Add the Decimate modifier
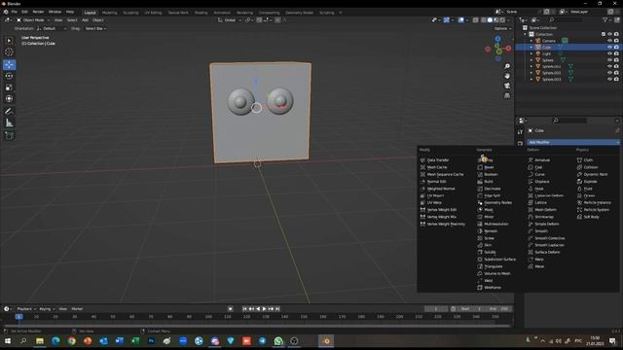623x350 pixels. [493, 189]
